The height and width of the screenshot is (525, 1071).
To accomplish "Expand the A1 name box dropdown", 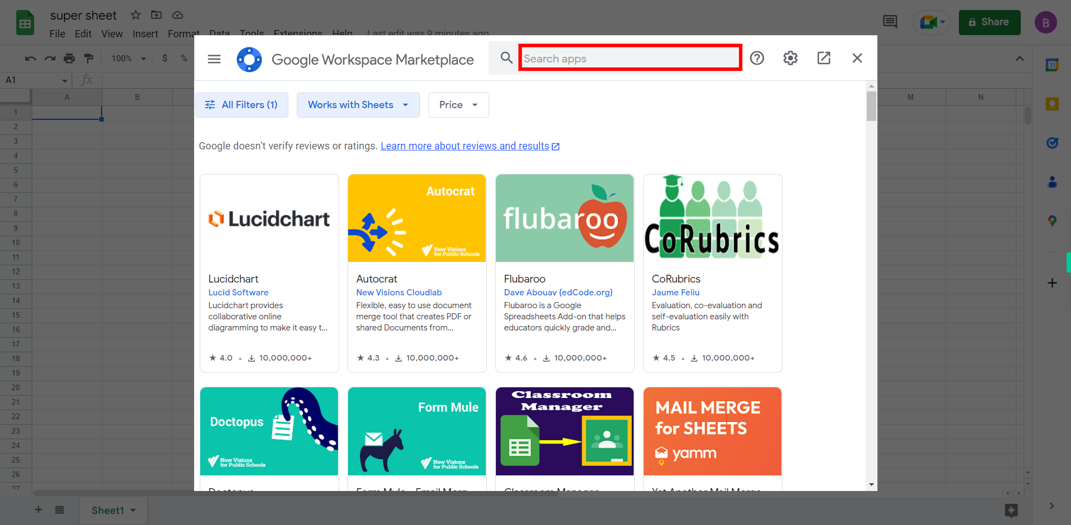I will click(65, 81).
